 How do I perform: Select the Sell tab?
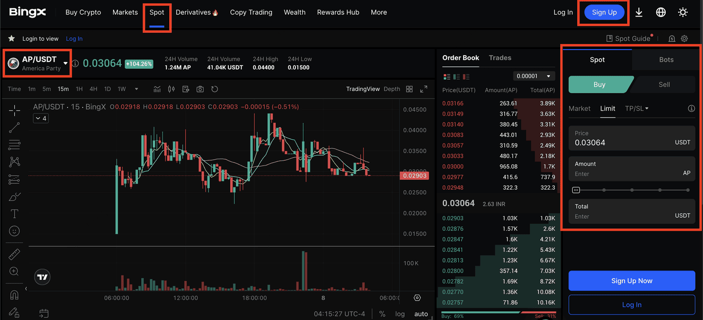pyautogui.click(x=664, y=84)
